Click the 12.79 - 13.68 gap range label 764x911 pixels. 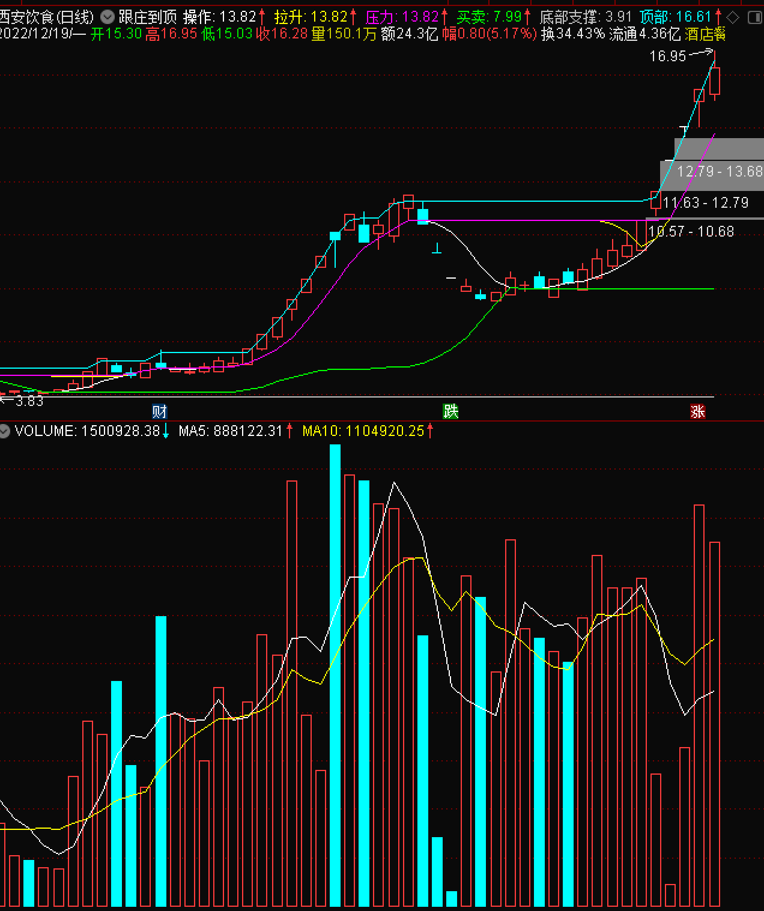point(720,172)
